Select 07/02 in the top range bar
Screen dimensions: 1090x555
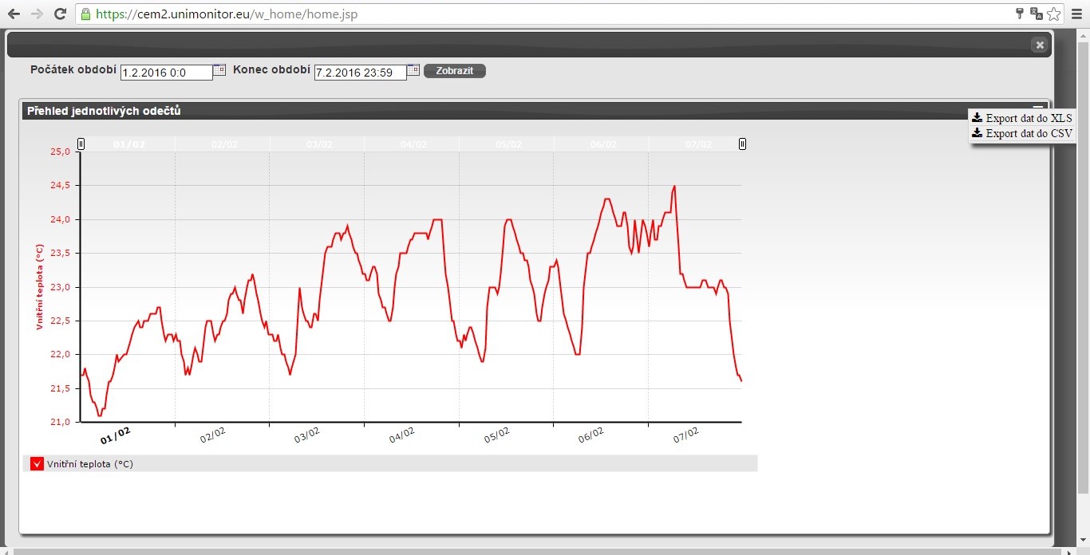(698, 144)
